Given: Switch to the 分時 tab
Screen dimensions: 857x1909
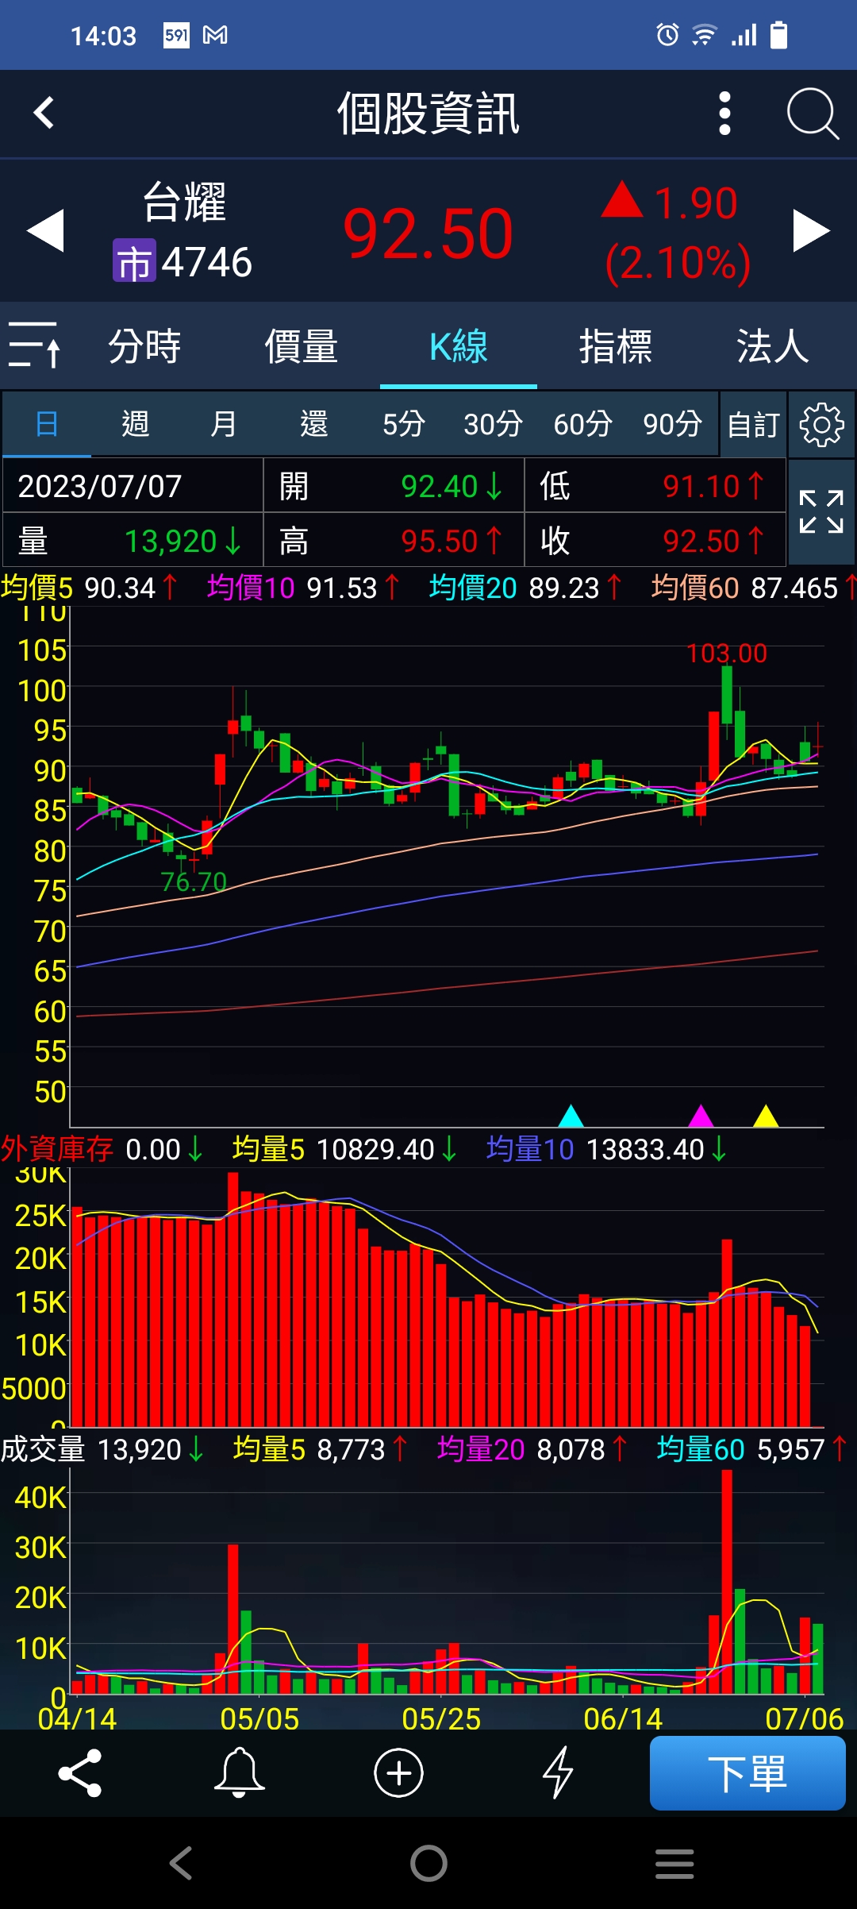Looking at the screenshot, I should 144,346.
